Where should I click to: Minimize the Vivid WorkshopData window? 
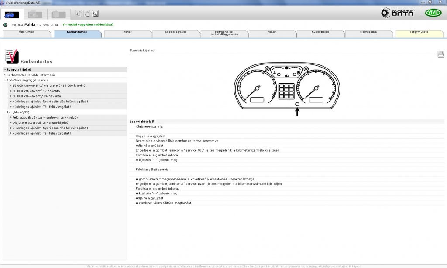click(423, 2)
